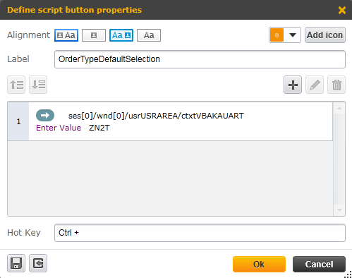The width and height of the screenshot is (352, 278).
Task: Move selected step down in list
Action: (38, 85)
